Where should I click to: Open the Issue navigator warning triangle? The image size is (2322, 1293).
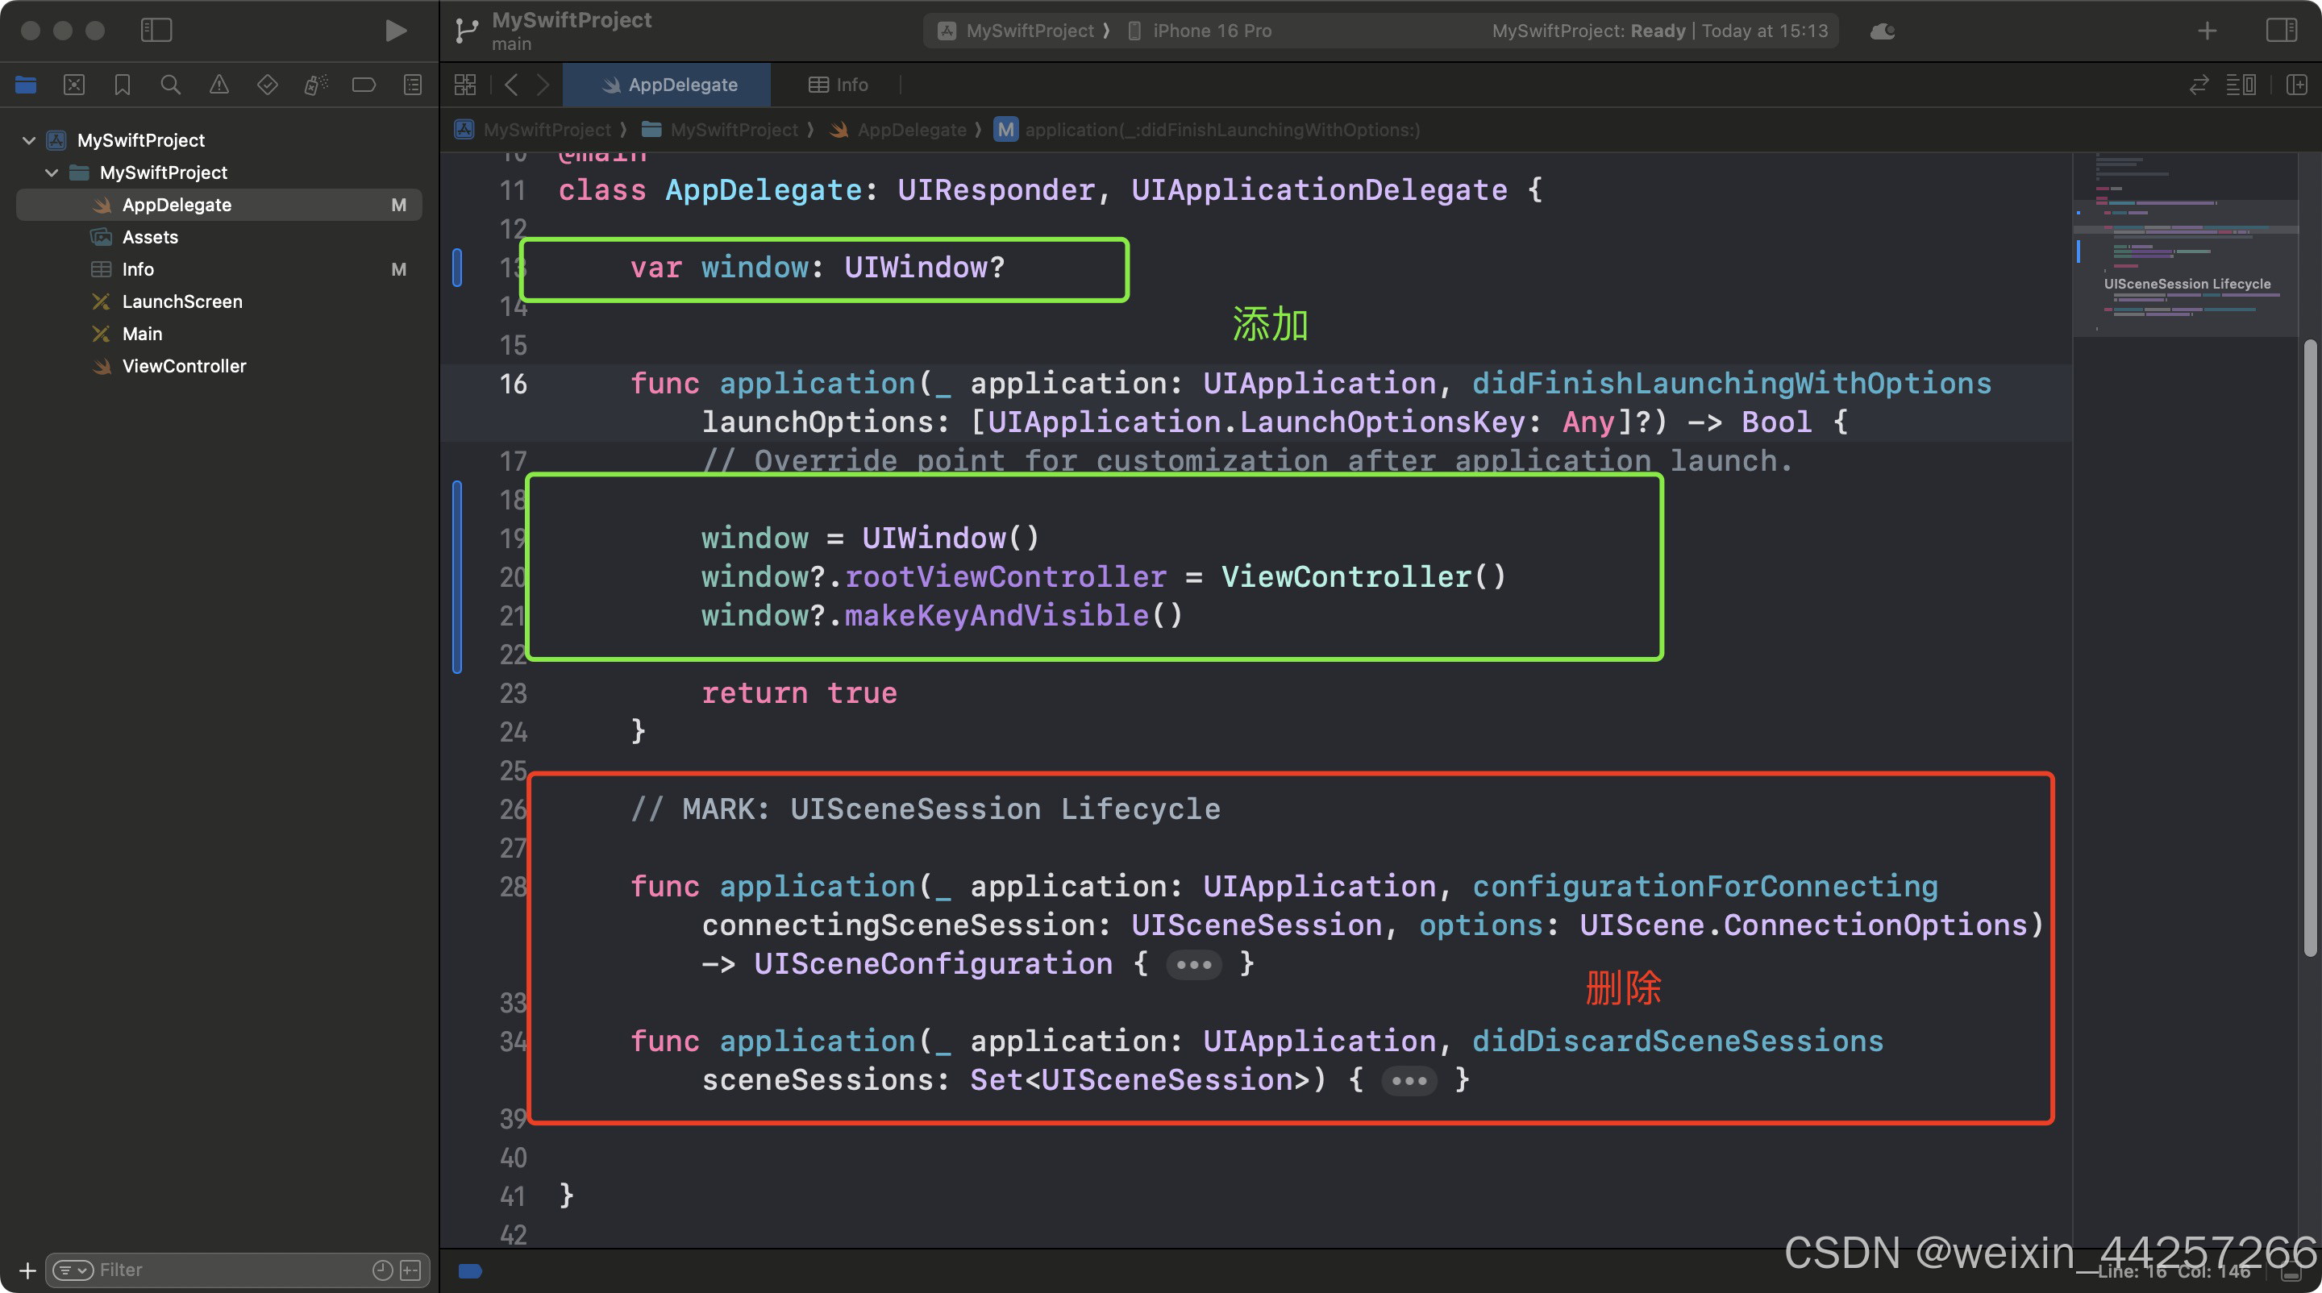click(218, 84)
